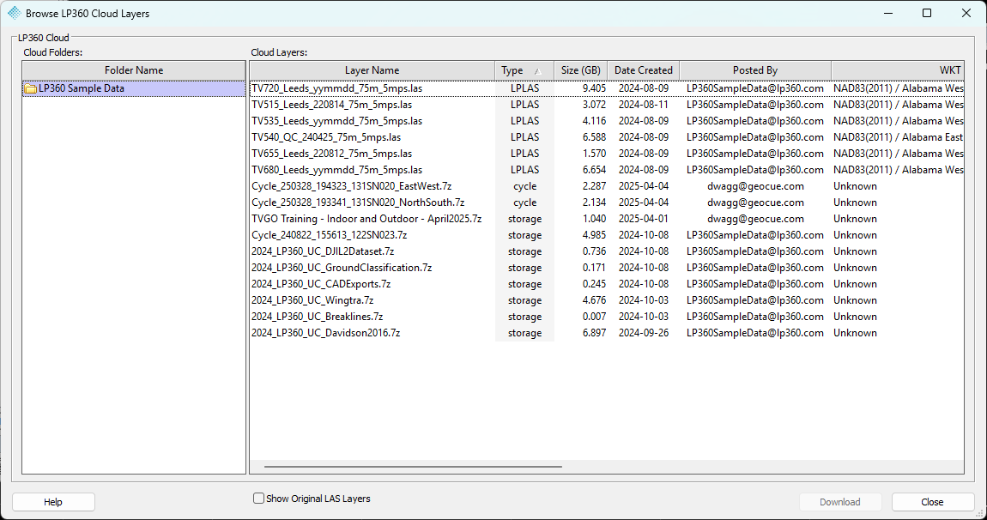Sort by Posted By column header
Image resolution: width=987 pixels, height=520 pixels.
tap(755, 70)
